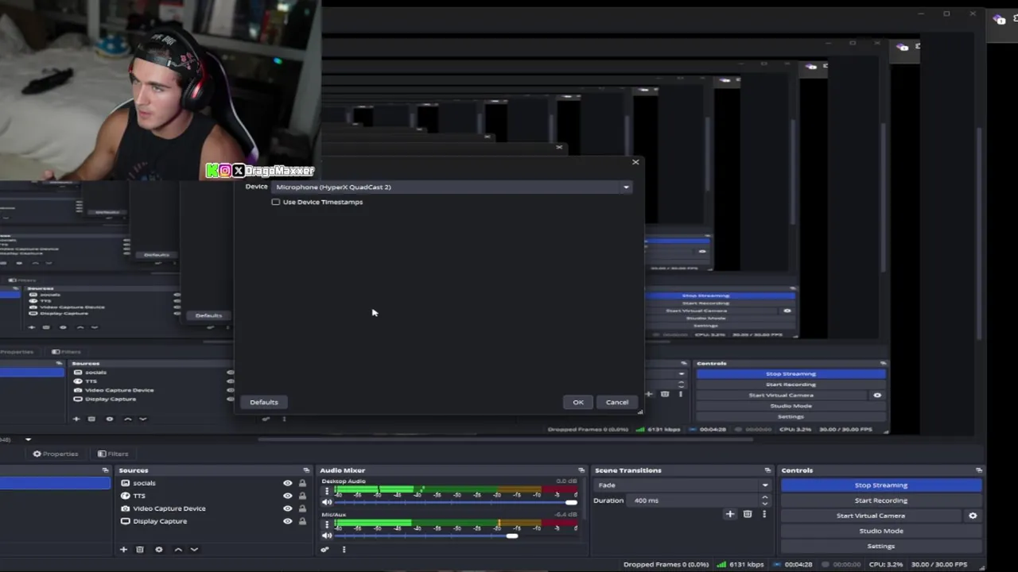Hide the Display Capture source
Viewport: 1018px width, 572px height.
[x=288, y=521]
